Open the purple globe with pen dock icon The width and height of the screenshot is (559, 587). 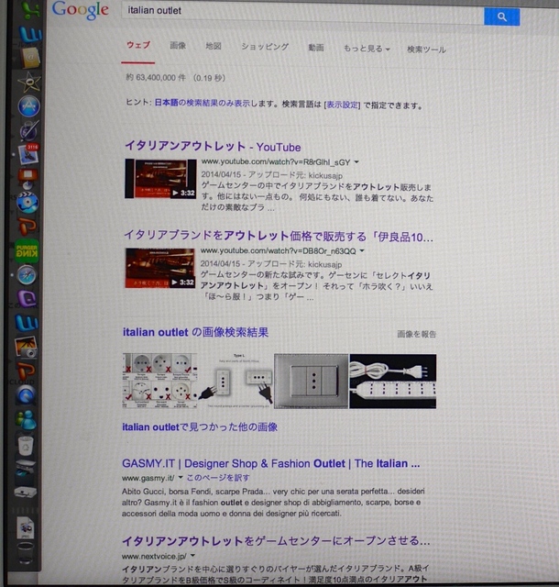click(28, 130)
